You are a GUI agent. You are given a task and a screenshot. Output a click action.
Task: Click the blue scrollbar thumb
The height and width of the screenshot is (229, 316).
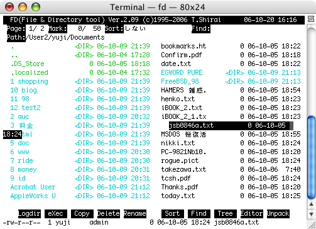tap(311, 157)
